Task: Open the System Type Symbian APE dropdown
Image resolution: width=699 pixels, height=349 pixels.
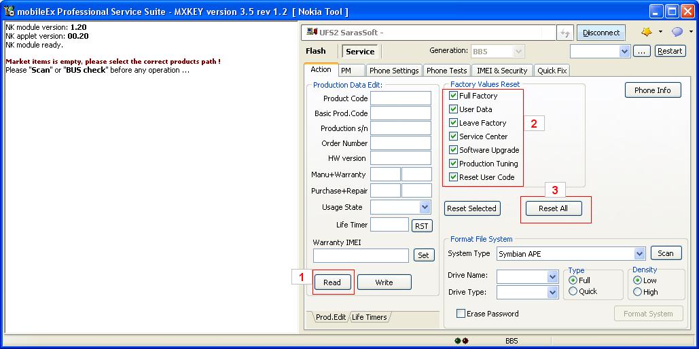Action: (x=640, y=254)
